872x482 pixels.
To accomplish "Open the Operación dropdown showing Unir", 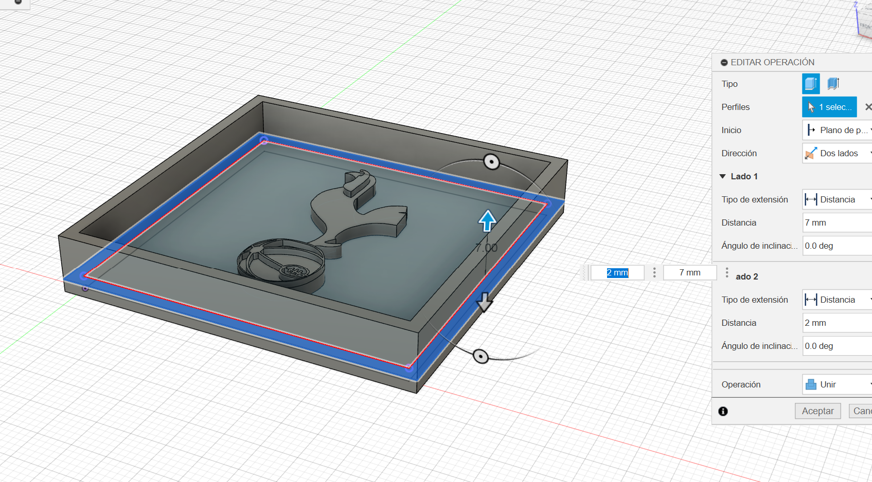I will pyautogui.click(x=838, y=384).
